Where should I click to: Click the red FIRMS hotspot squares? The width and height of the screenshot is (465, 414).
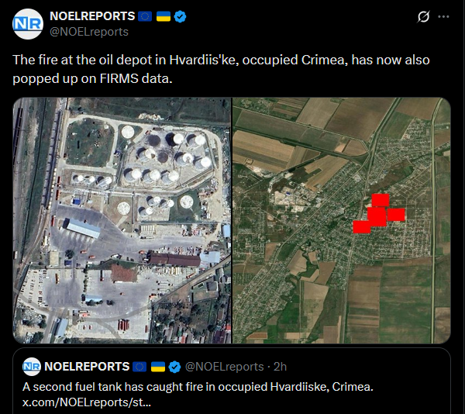(379, 213)
